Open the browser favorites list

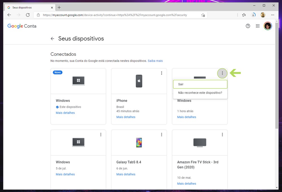[244, 15]
